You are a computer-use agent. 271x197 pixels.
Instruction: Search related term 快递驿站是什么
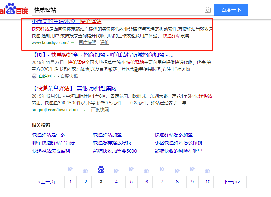tap(49, 135)
